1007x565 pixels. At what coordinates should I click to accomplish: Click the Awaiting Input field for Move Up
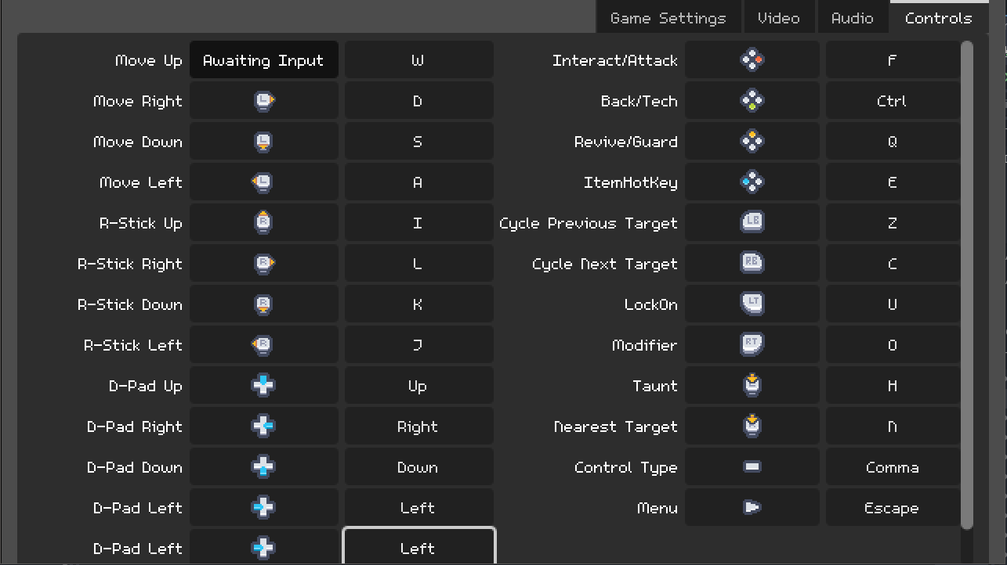click(264, 60)
